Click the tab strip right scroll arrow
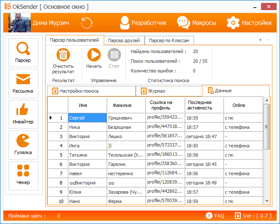Viewport: 280px width, 224px height. click(268, 40)
